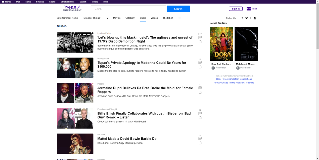Screen dimensions: 319x160
Task: Switch to the Movies tab
Action: tap(117, 18)
